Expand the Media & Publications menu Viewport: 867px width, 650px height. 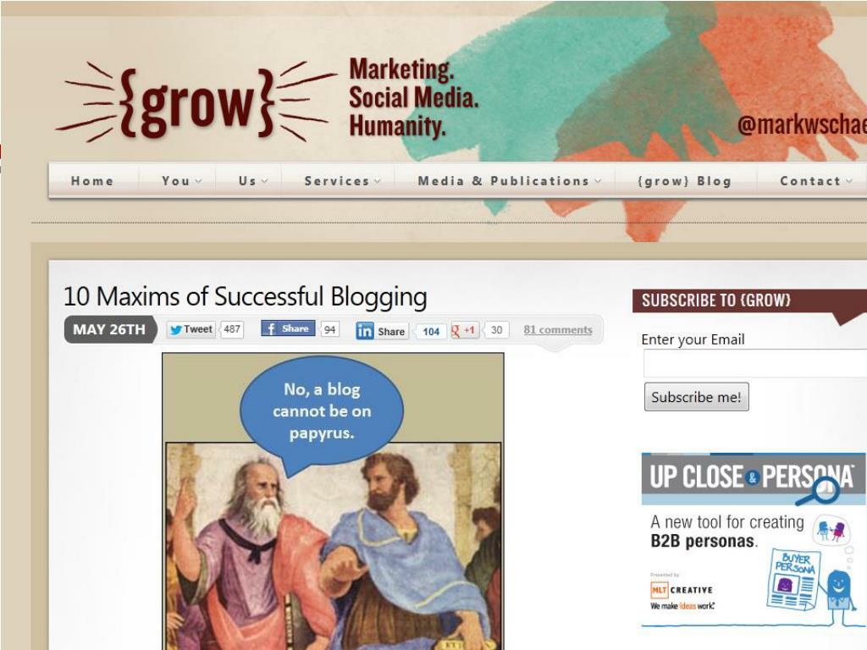pos(509,181)
